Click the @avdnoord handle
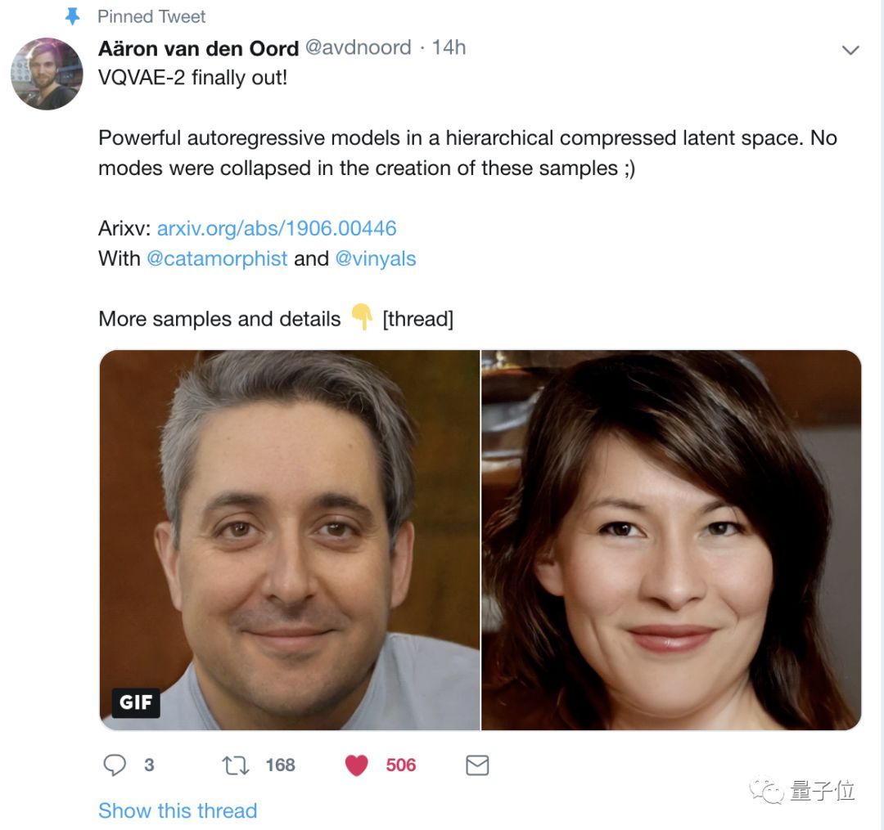 [358, 47]
